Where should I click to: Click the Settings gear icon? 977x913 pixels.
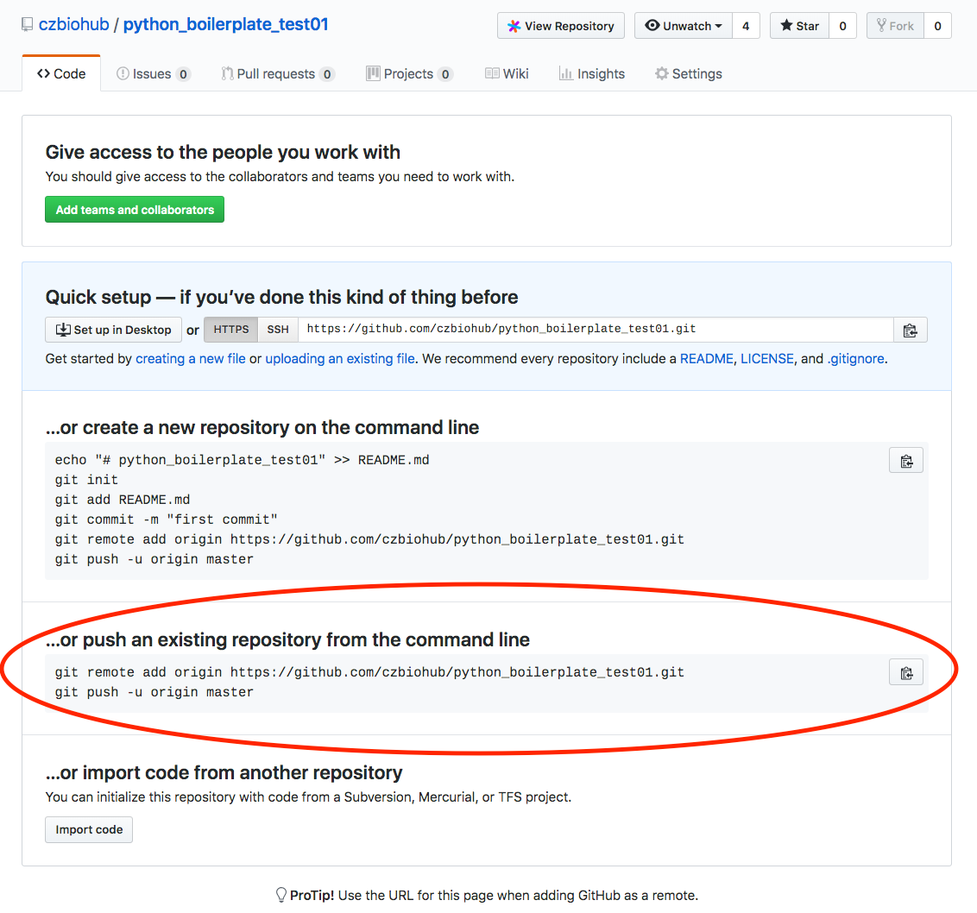(661, 73)
